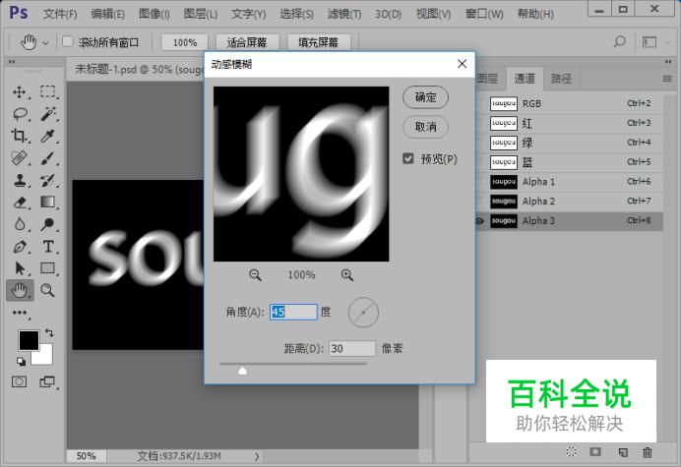Screen dimensions: 681x467
Task: Click the search icon in options bar
Action: tap(620, 42)
